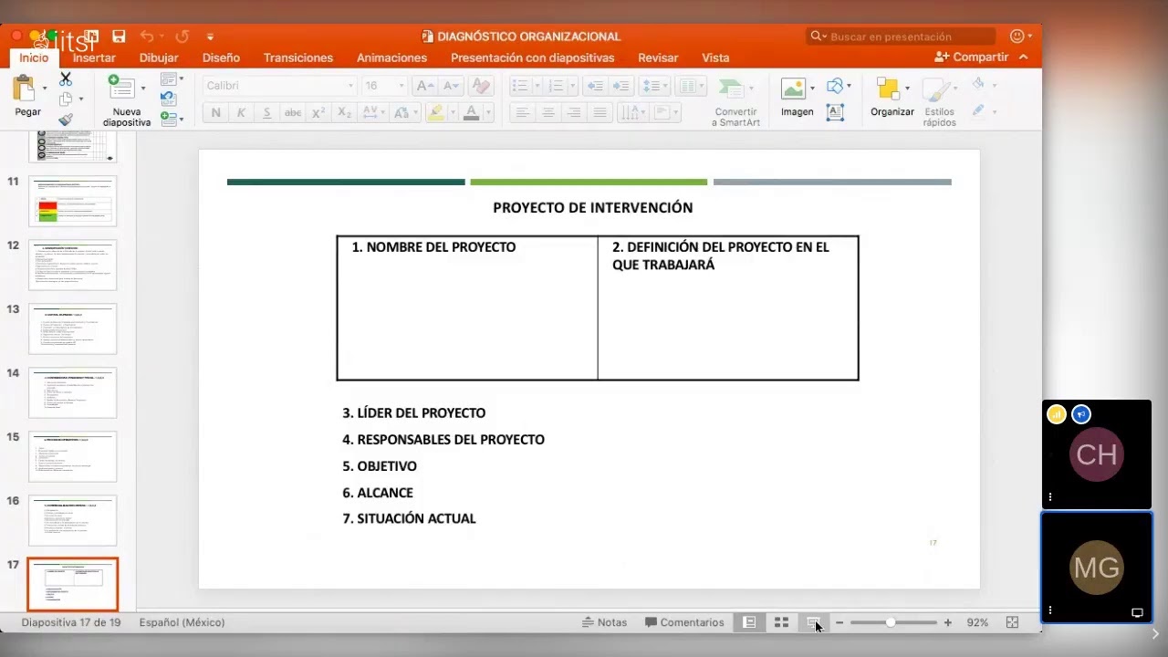Toggle Center alignment button
The width and height of the screenshot is (1168, 657).
pos(547,113)
